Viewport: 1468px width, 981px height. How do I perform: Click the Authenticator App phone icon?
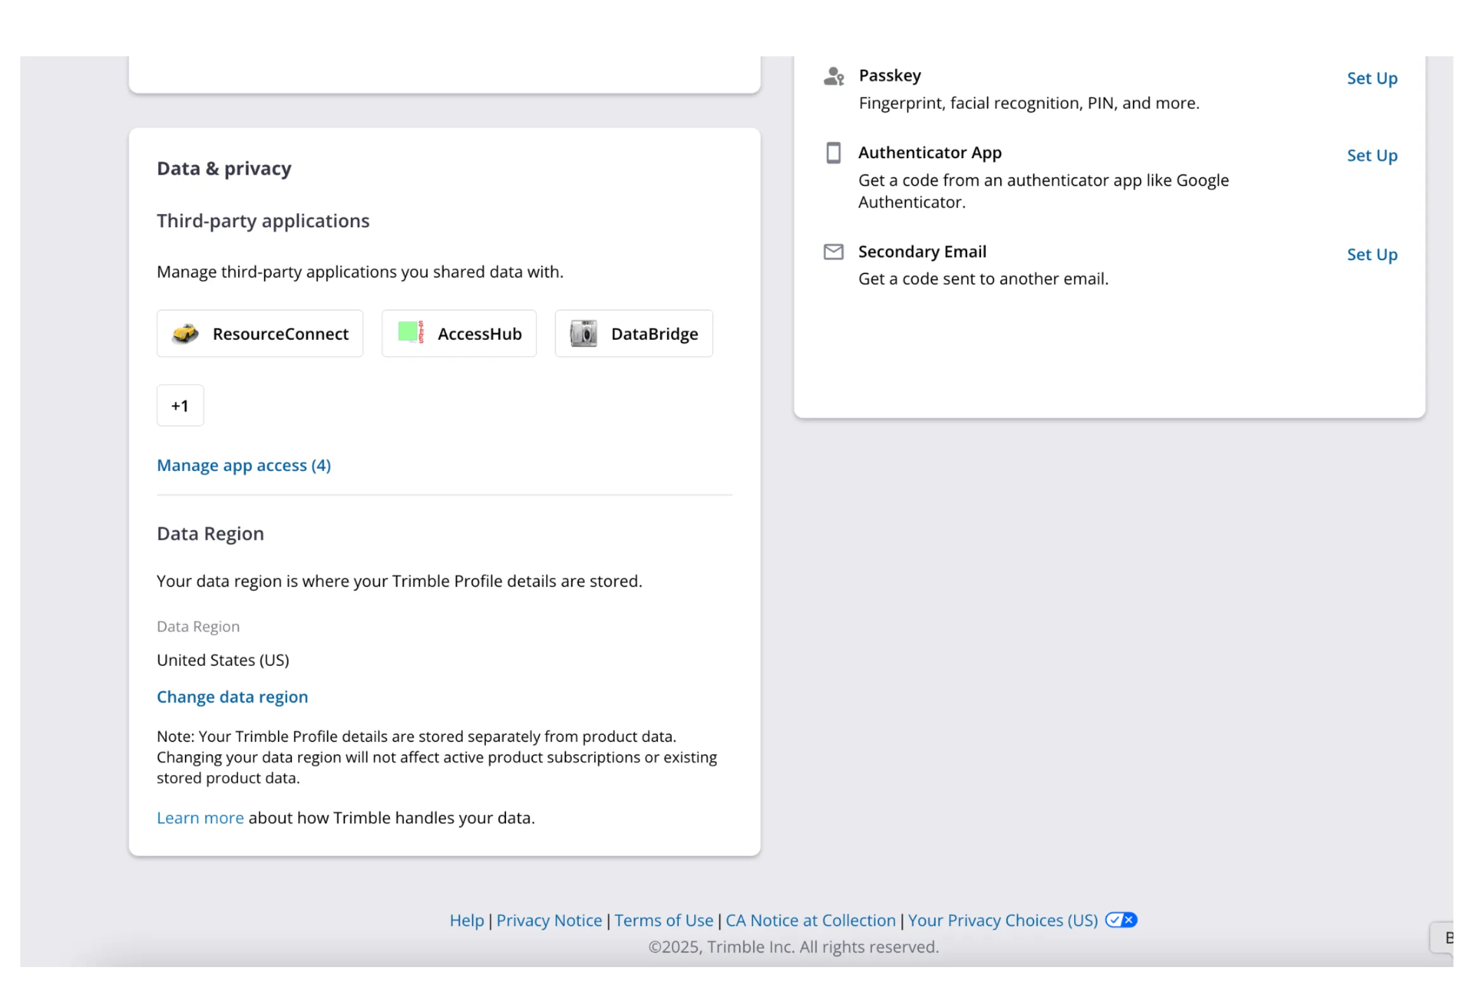coord(833,153)
